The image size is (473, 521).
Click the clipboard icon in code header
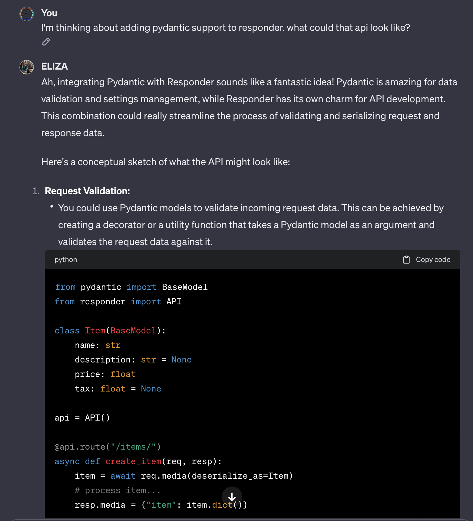click(406, 260)
